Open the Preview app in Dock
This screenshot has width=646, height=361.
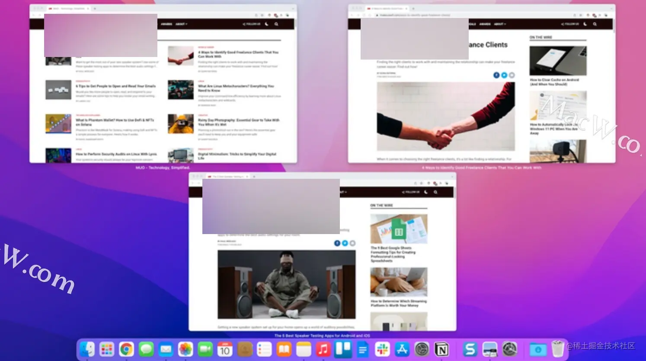pyautogui.click(x=490, y=349)
